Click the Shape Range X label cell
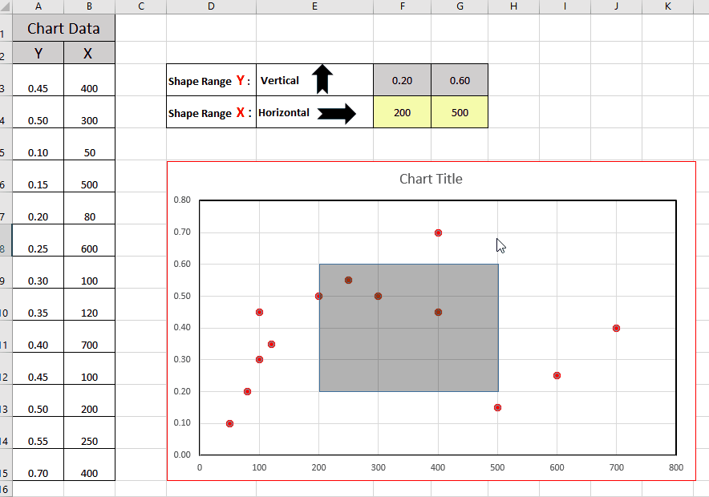The height and width of the screenshot is (497, 709). pos(211,113)
